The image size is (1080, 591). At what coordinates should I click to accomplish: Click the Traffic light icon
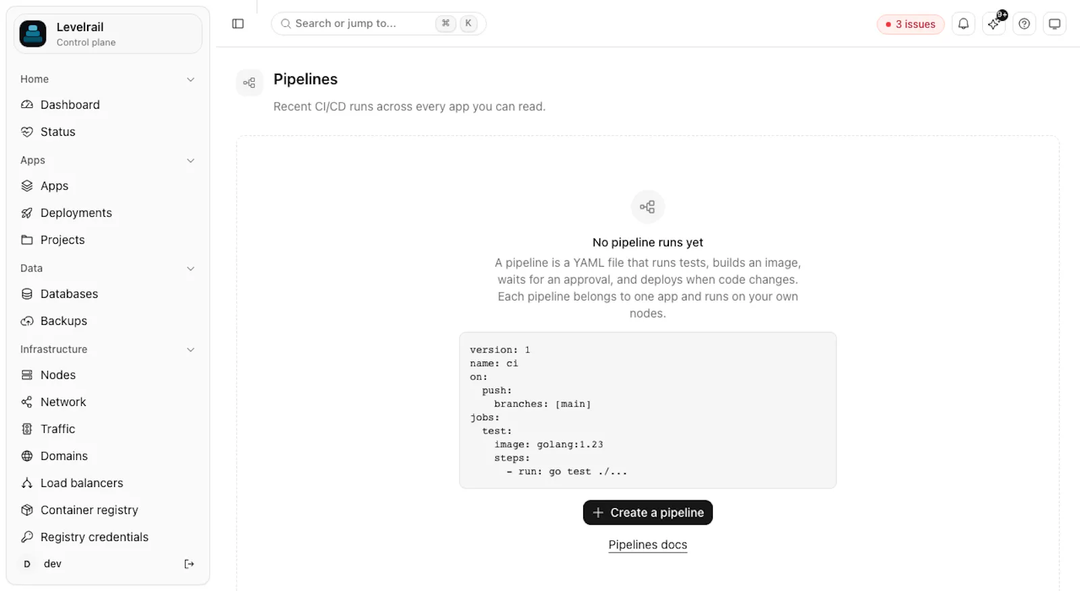click(27, 429)
